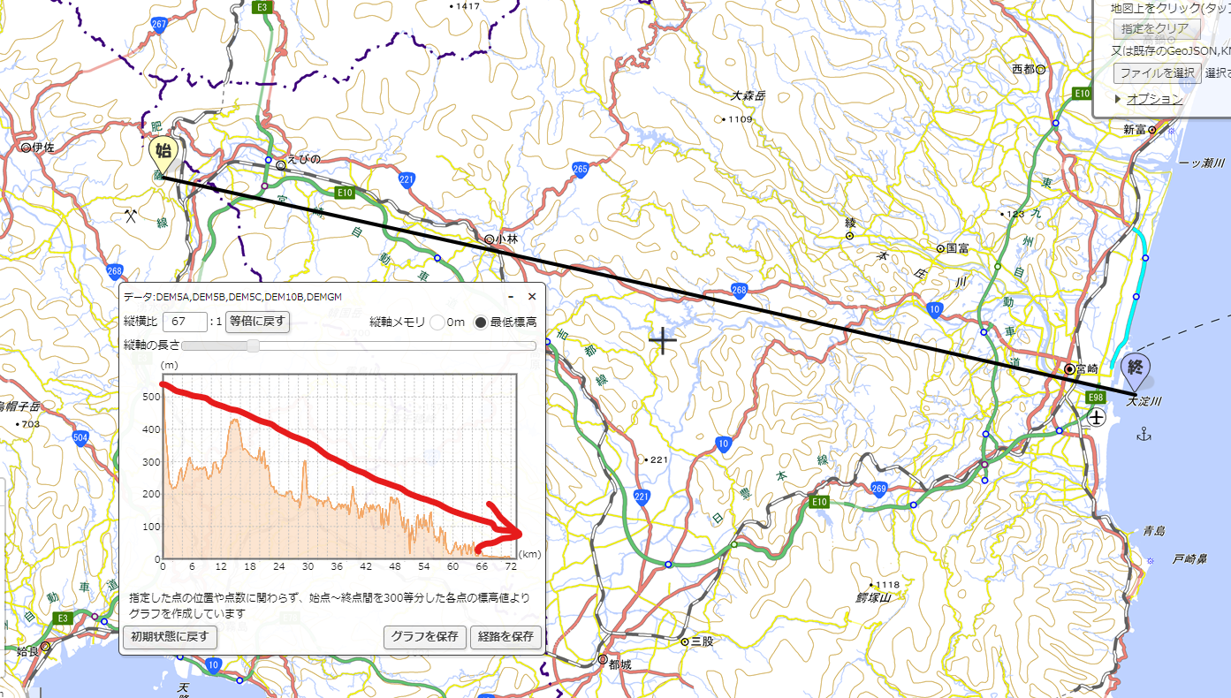
Task: Click the airport symbol near 宮崎
Action: [1096, 418]
